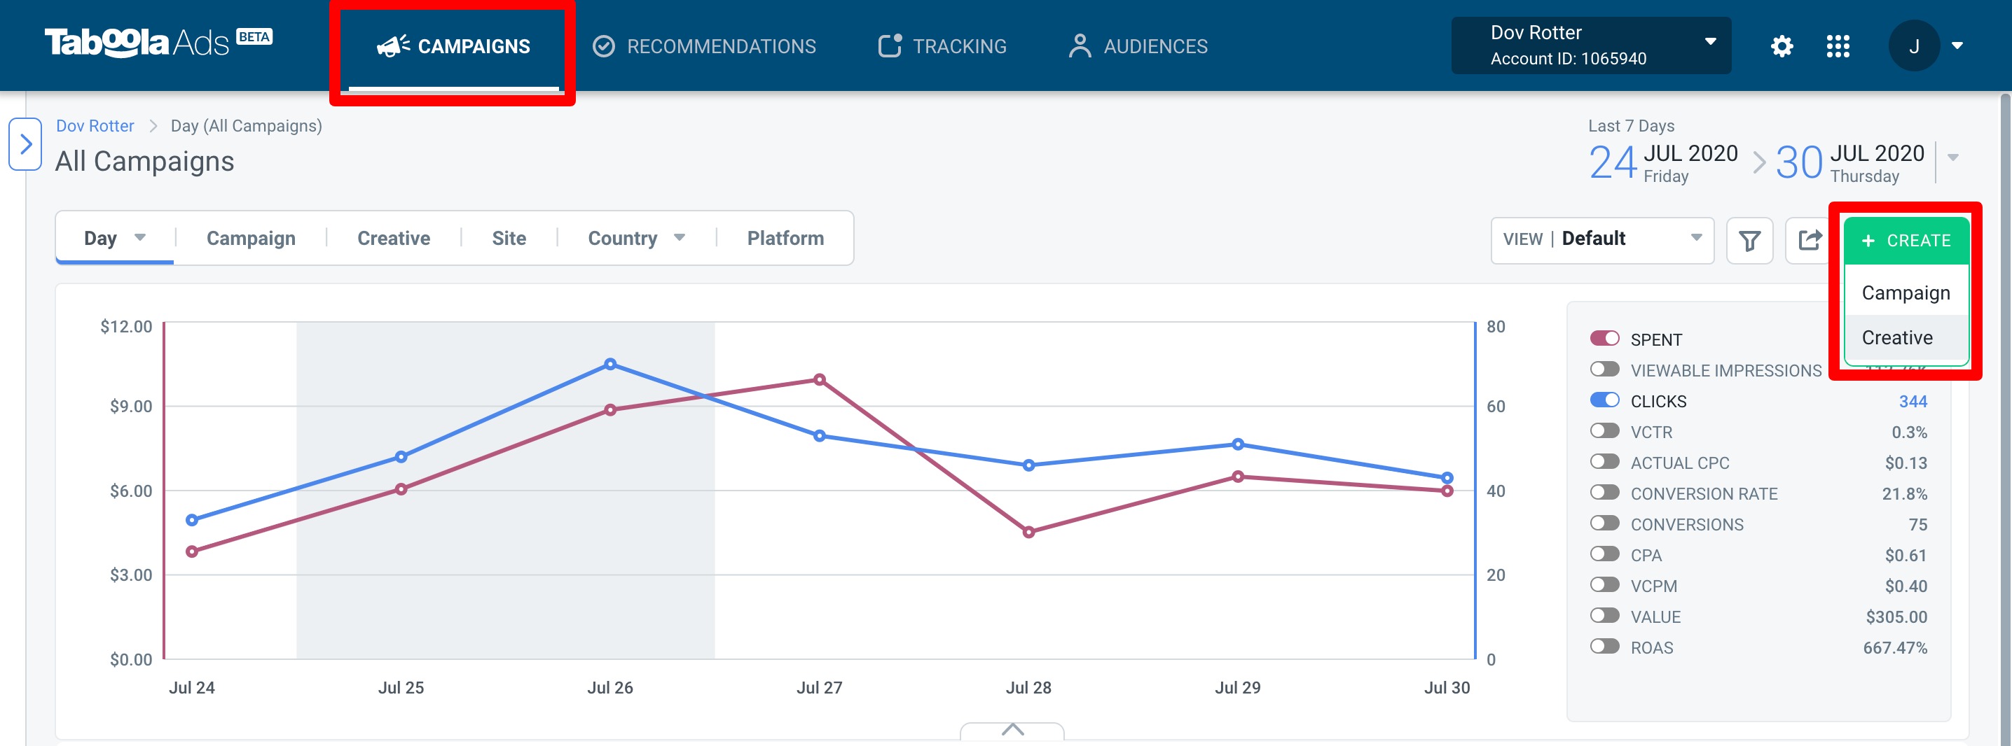Click the Taboola Ads logo
The width and height of the screenshot is (2012, 746).
(158, 42)
